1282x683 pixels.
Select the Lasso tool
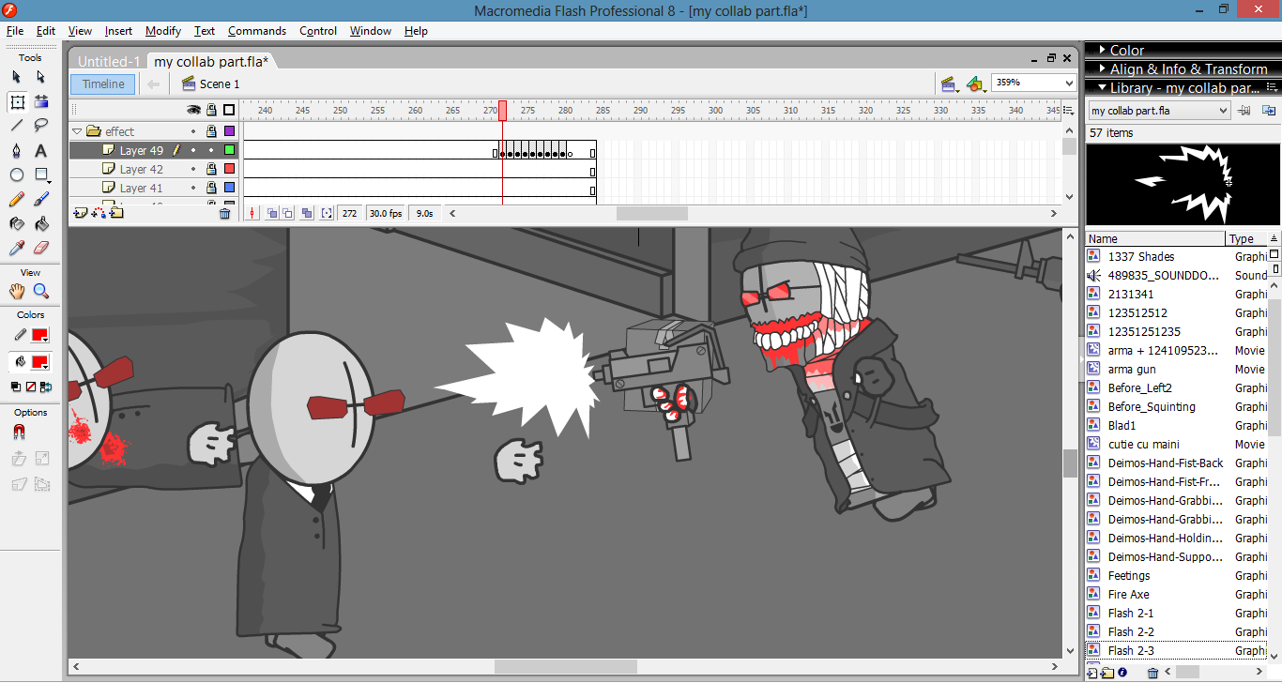click(41, 126)
